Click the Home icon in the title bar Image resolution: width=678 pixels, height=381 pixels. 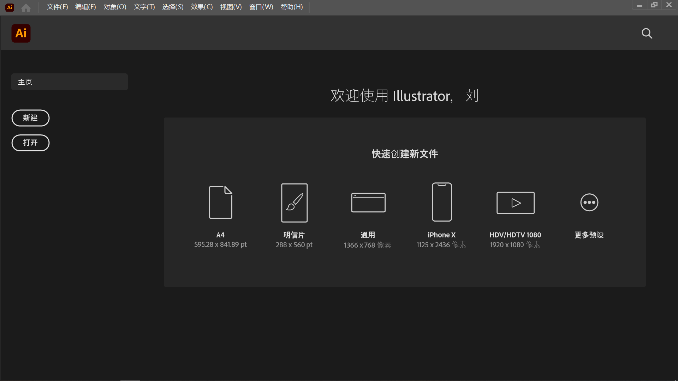point(26,7)
